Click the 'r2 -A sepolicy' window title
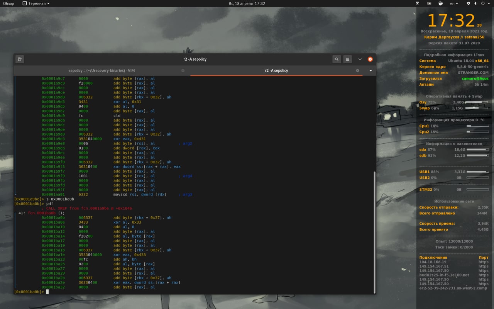494x309 pixels. tap(195, 59)
